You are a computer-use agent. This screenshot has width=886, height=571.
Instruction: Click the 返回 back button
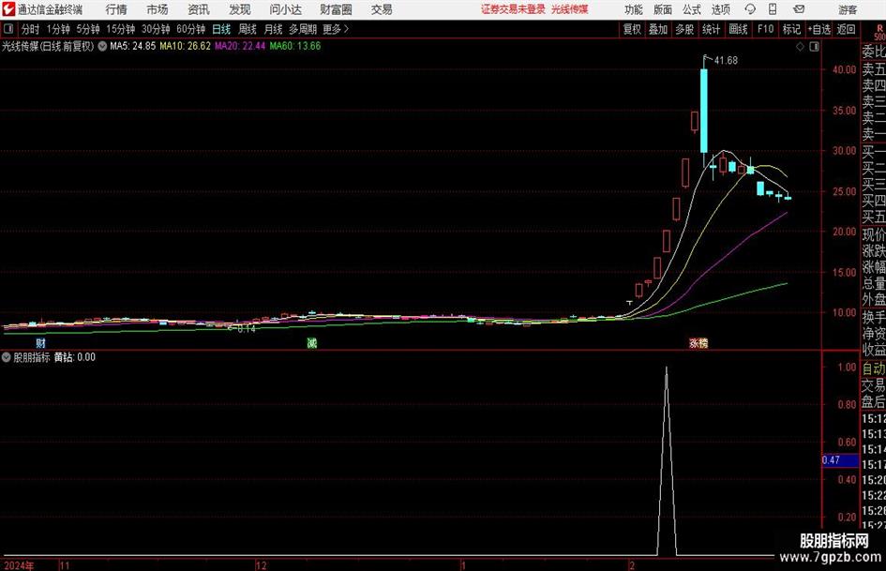point(846,29)
